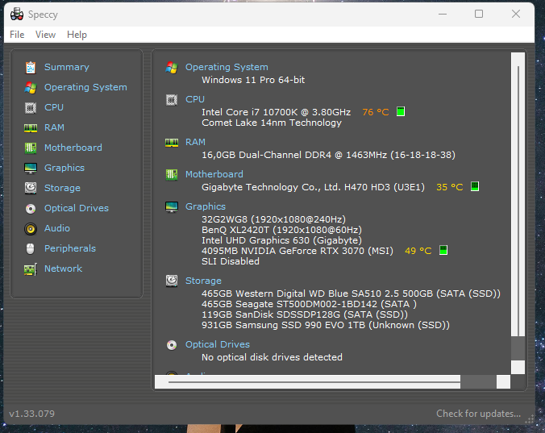Click the CPU chip icon in sidebar
The width and height of the screenshot is (545, 433).
pyautogui.click(x=31, y=108)
